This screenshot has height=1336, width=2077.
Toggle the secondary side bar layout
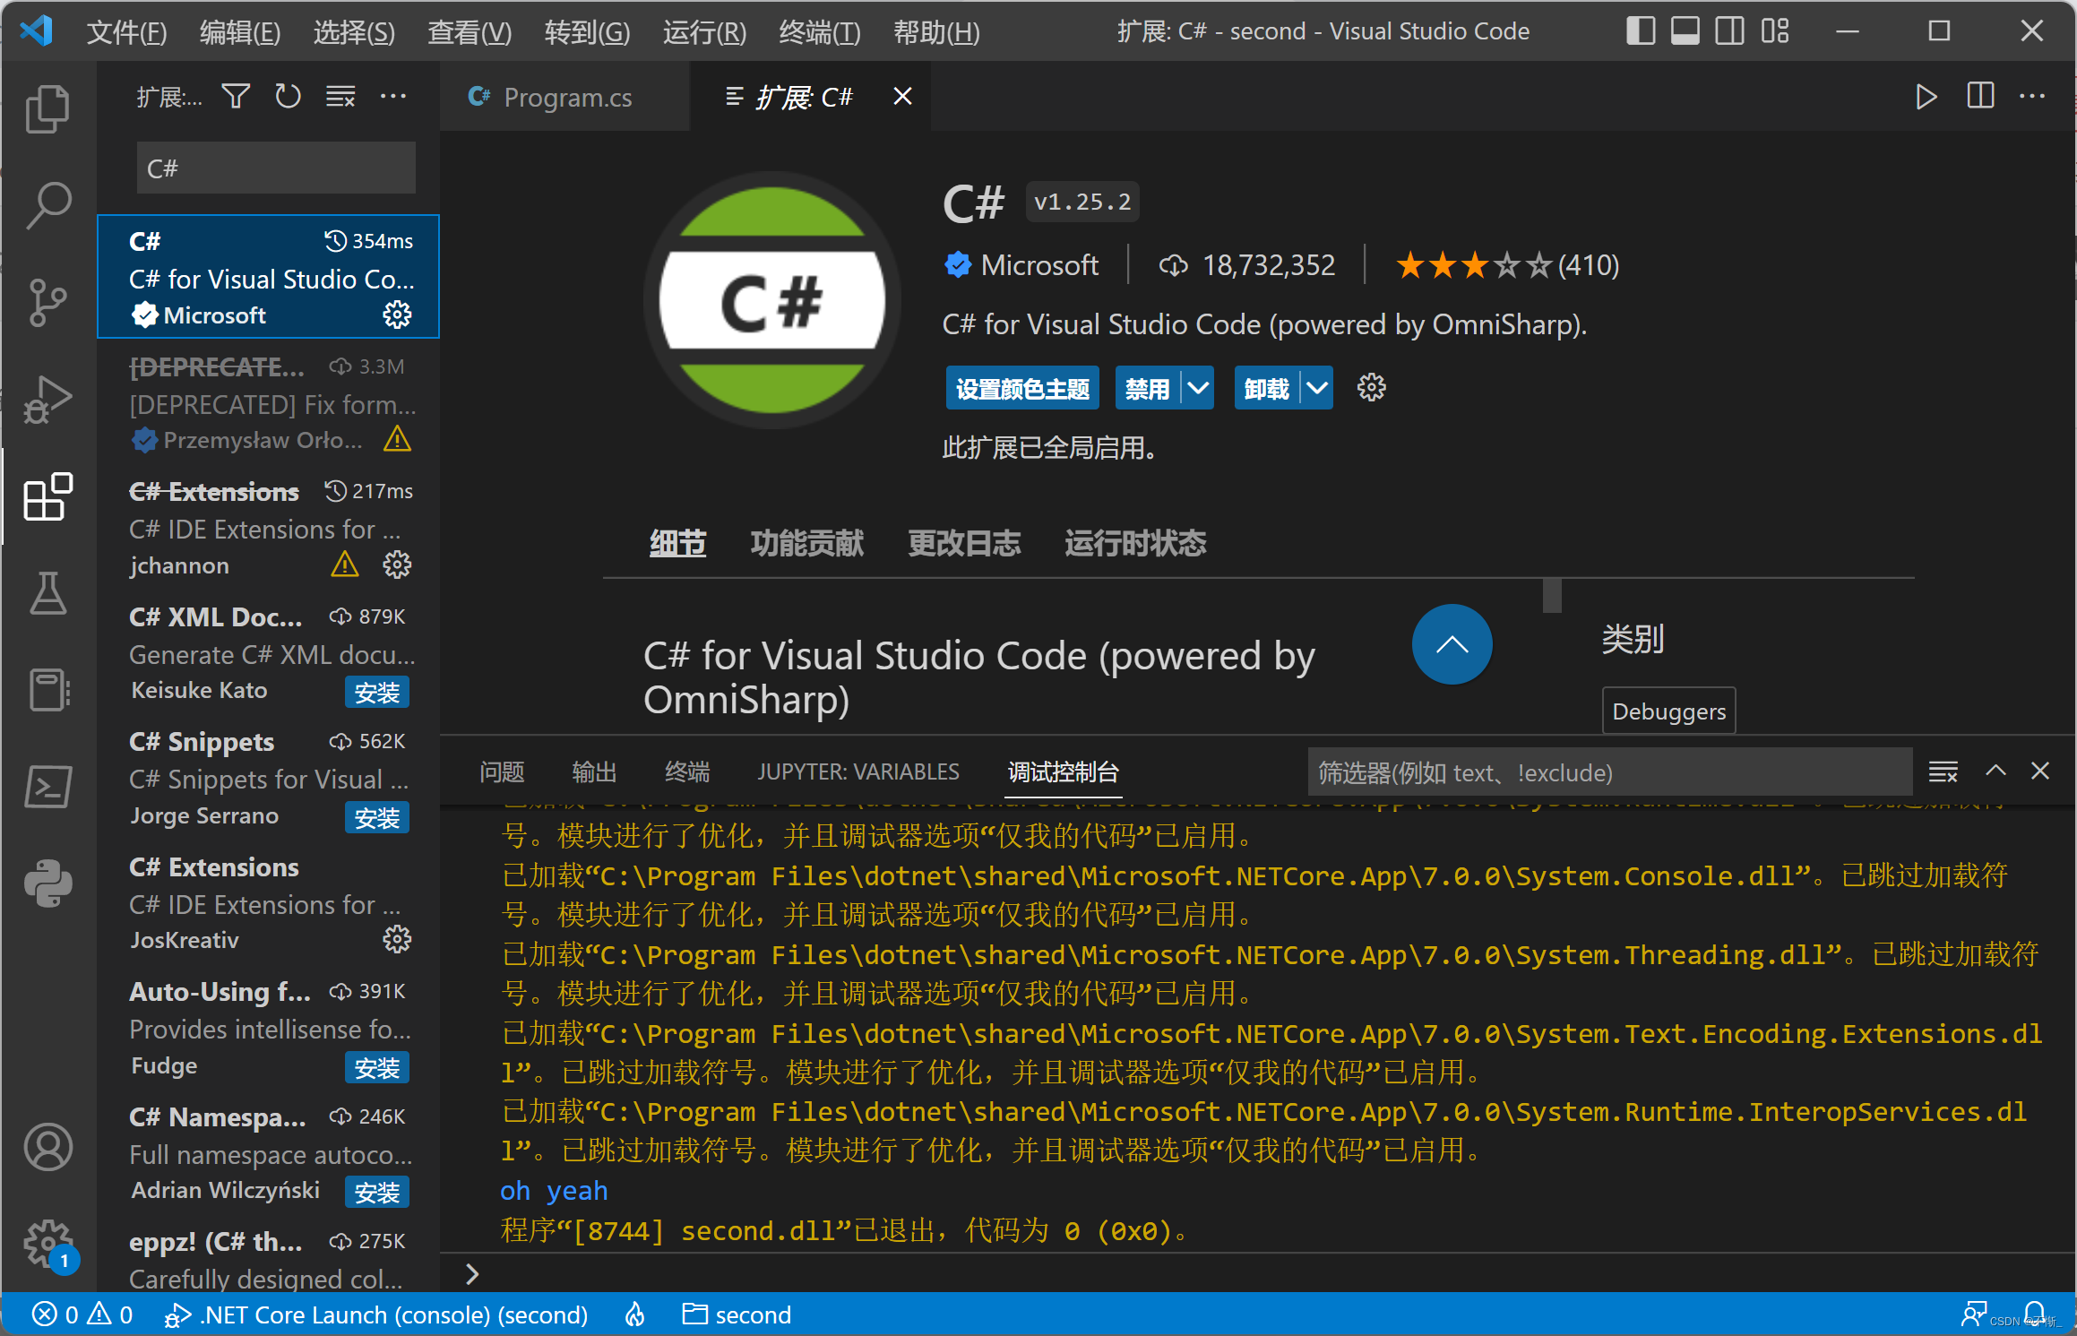click(1729, 31)
